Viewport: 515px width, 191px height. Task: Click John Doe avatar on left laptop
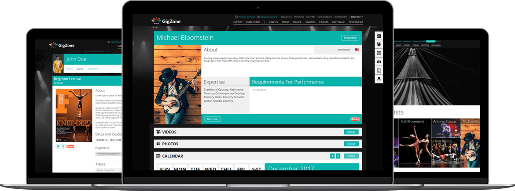click(x=58, y=64)
